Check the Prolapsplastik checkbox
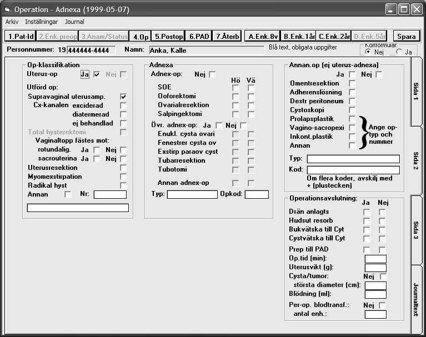 click(352, 119)
